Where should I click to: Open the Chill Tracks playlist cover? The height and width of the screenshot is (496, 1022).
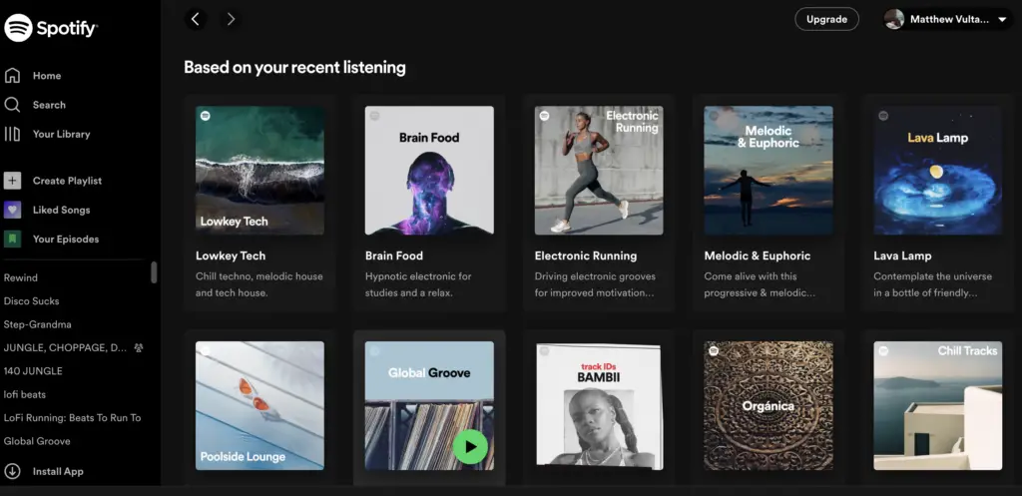(938, 405)
